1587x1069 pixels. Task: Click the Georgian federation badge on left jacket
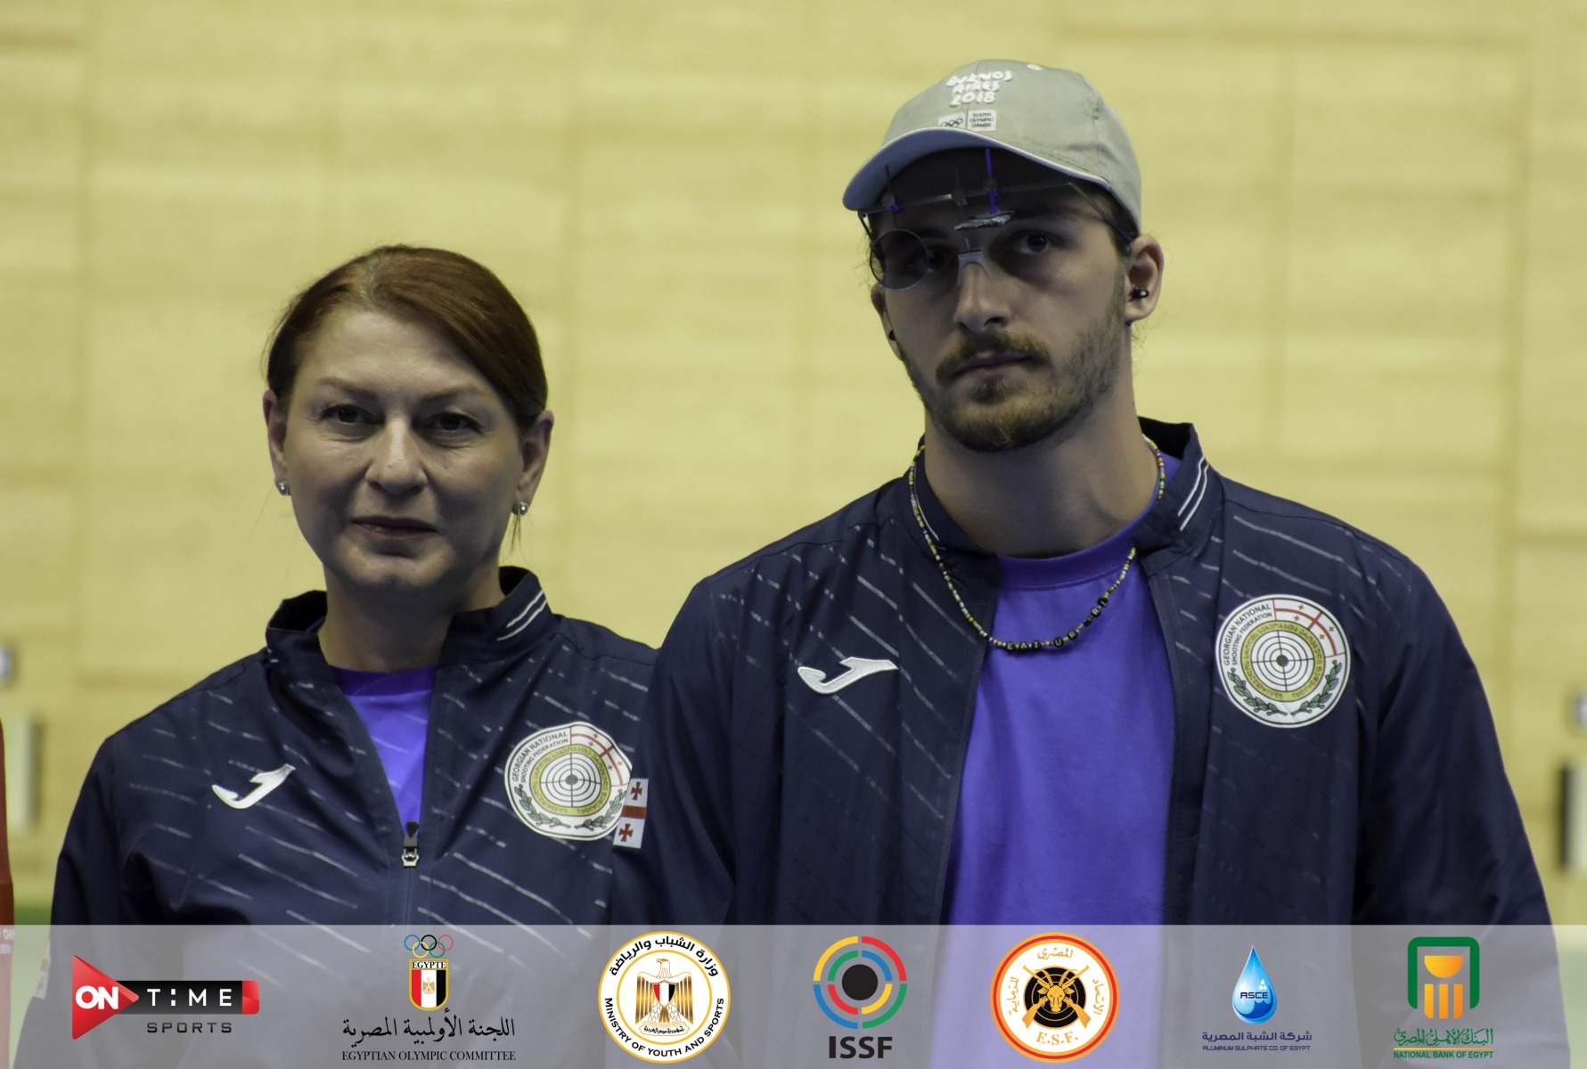[x=567, y=779]
